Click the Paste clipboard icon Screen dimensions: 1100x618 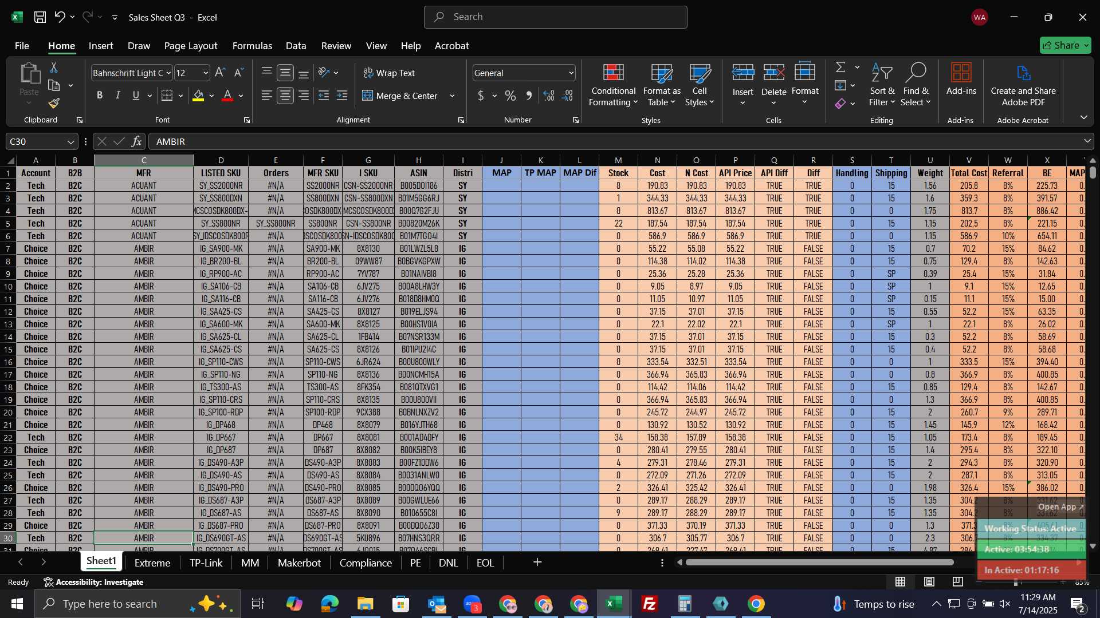[x=29, y=74]
